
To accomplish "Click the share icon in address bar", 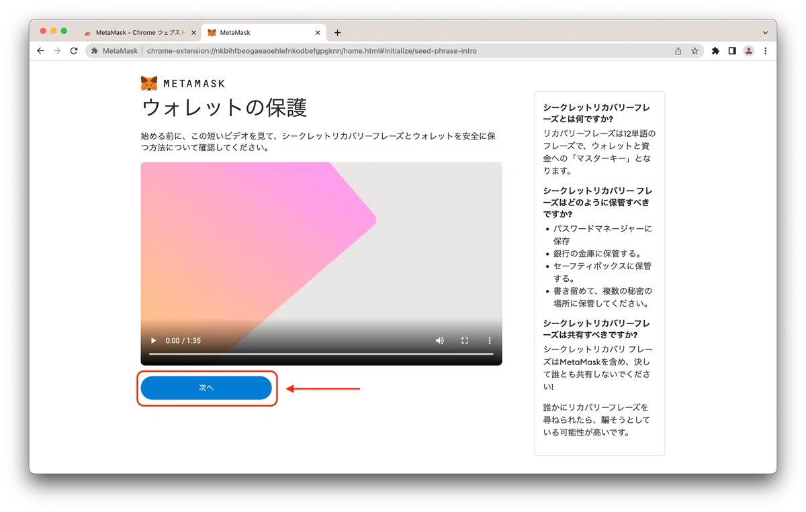I will coord(678,51).
